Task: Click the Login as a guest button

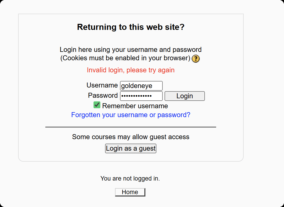Action: tap(131, 148)
